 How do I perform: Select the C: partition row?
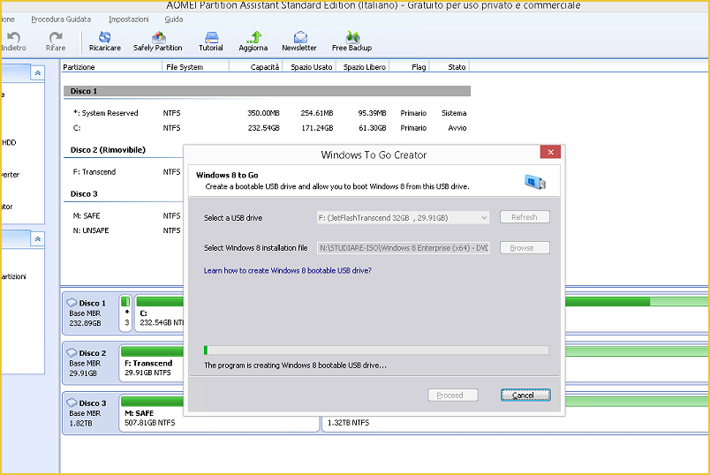click(268, 128)
